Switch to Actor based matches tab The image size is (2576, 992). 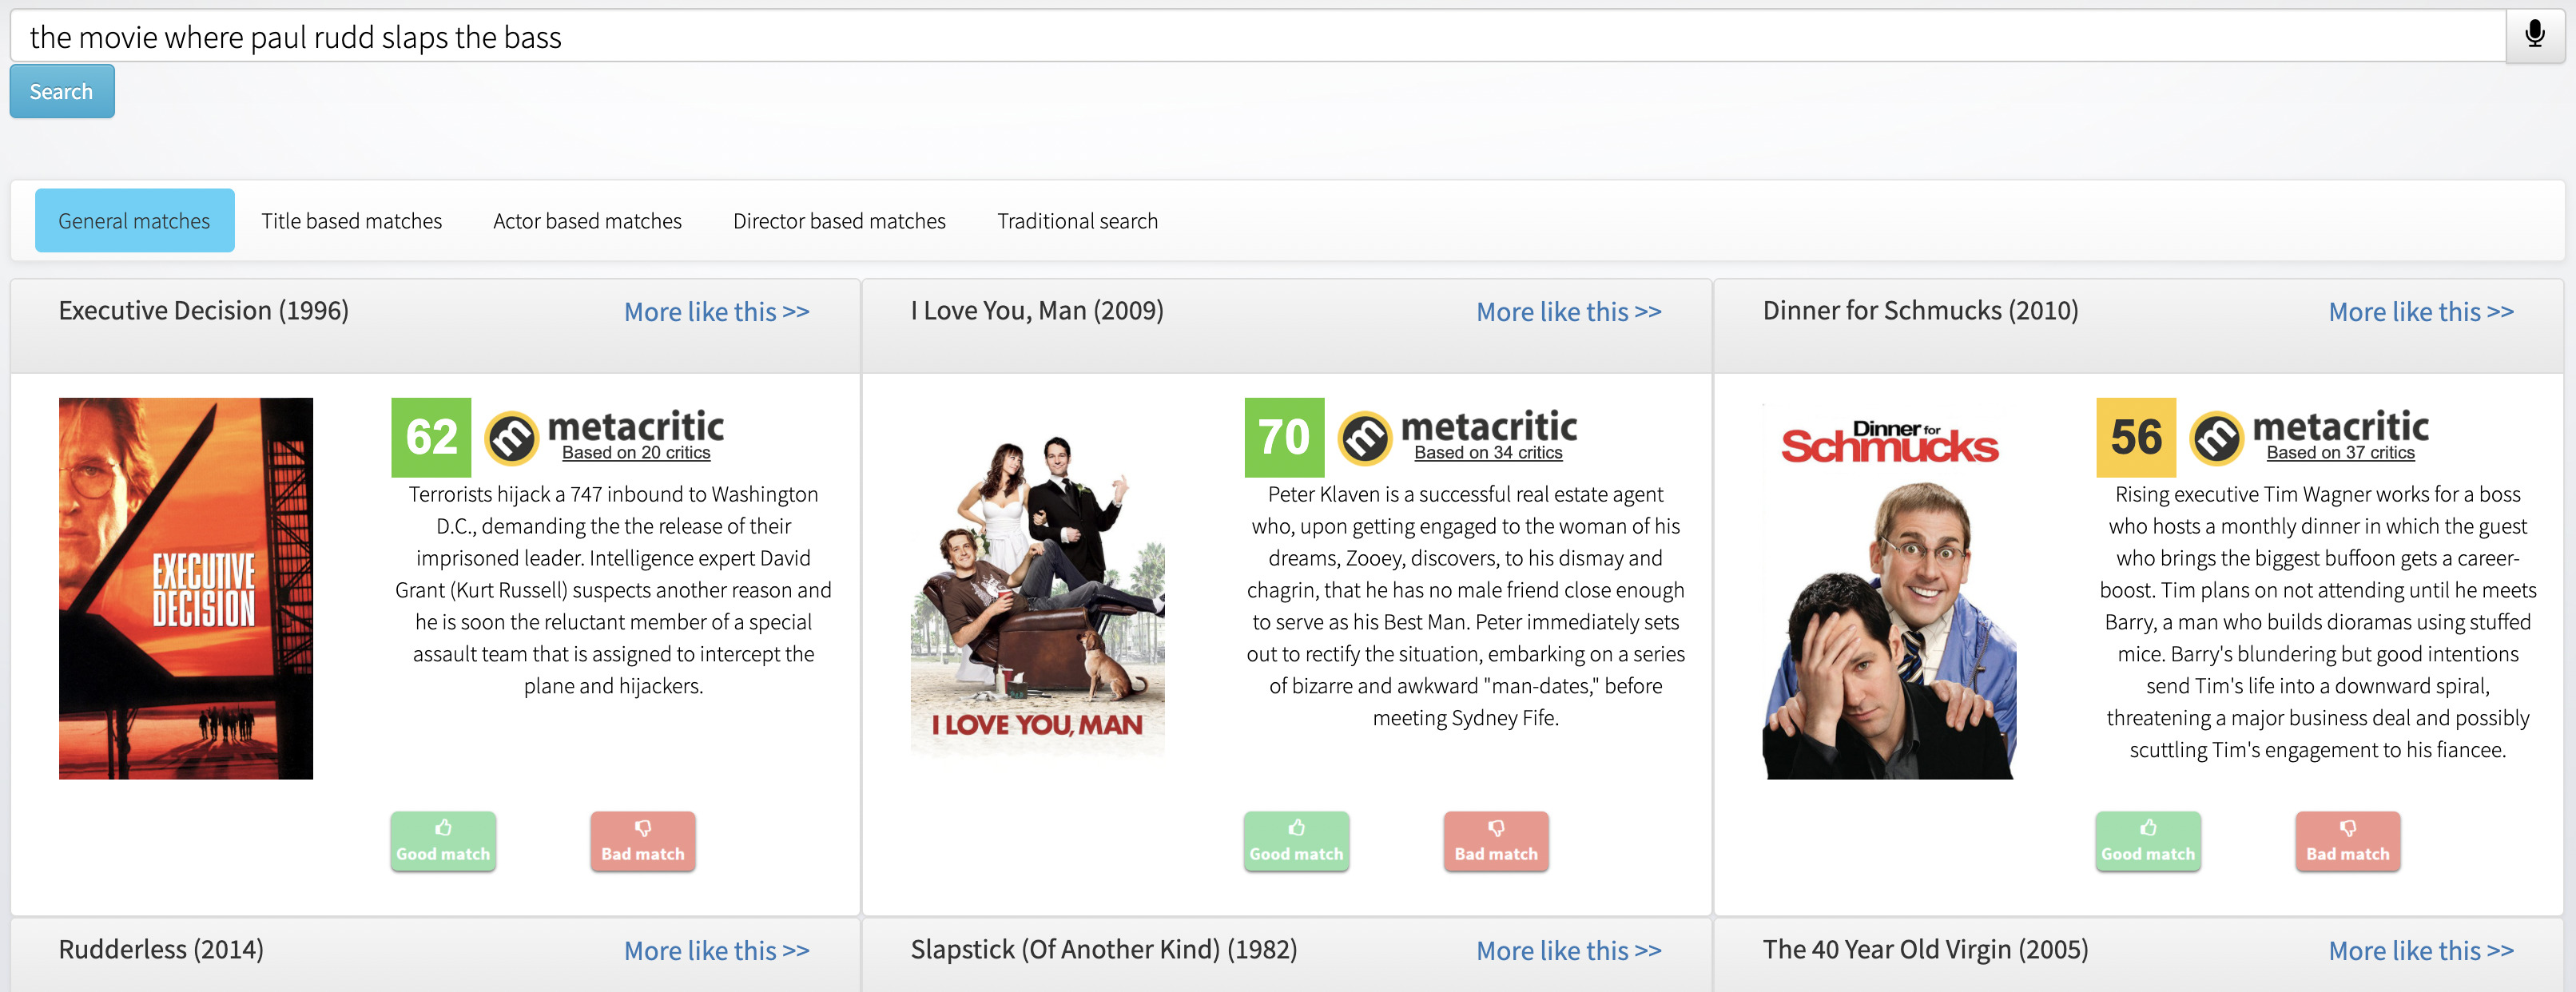point(587,220)
